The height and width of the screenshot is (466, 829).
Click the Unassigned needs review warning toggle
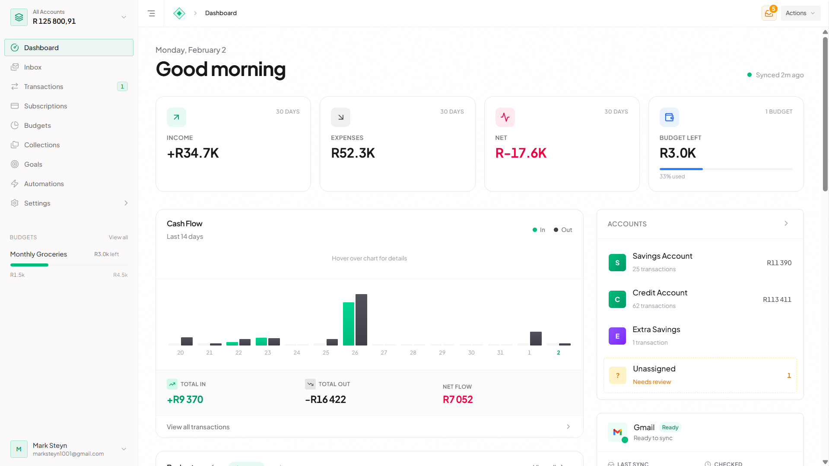pyautogui.click(x=700, y=375)
